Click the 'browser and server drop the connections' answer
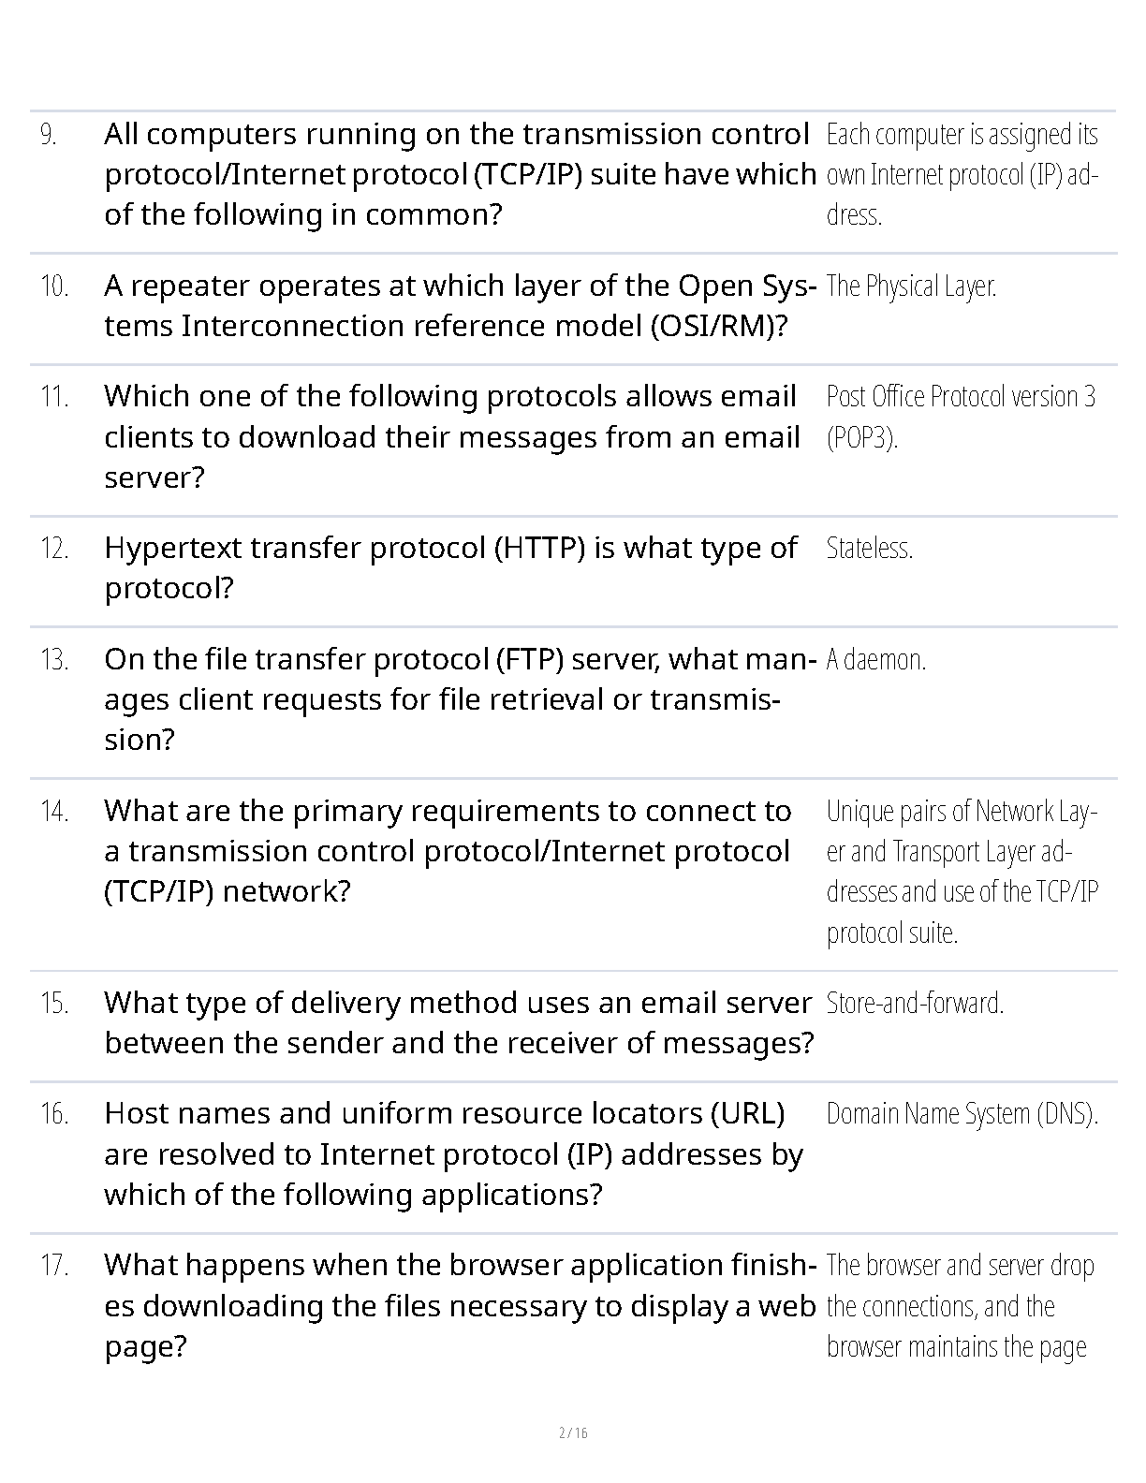 pos(960,1305)
